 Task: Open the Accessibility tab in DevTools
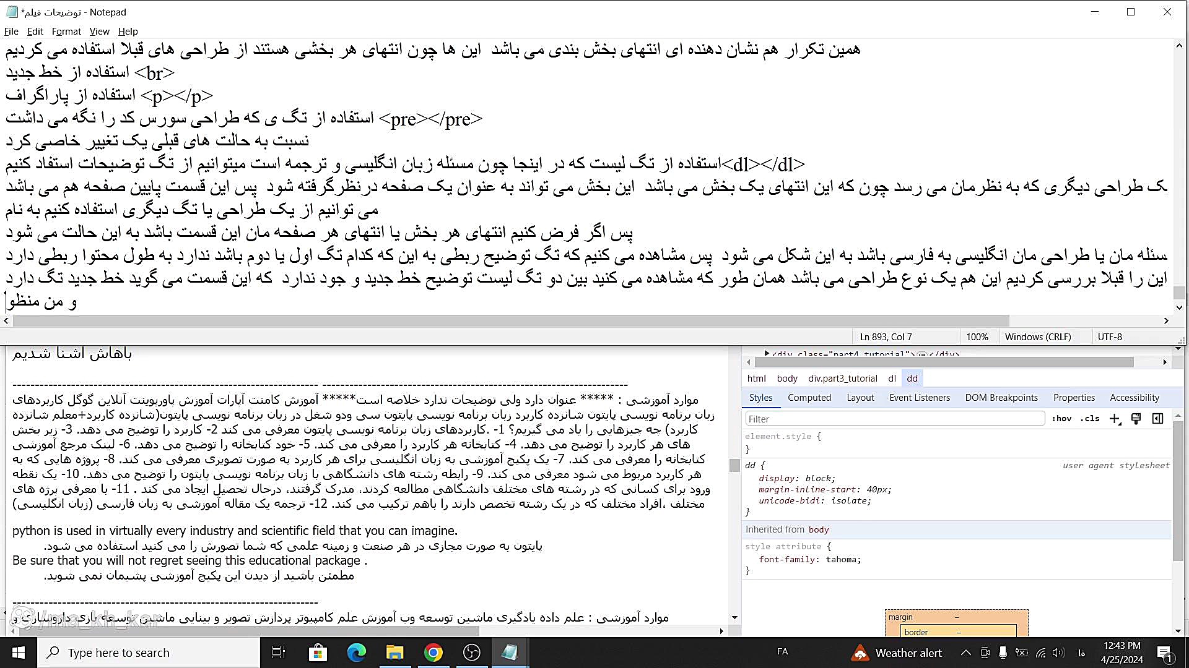click(x=1135, y=398)
